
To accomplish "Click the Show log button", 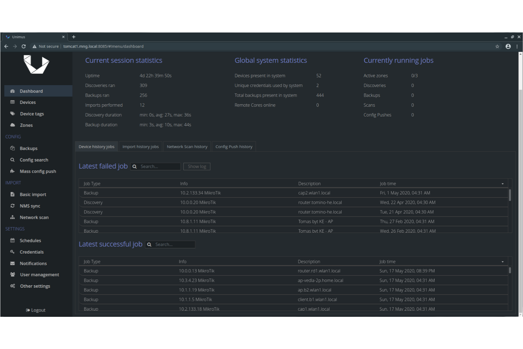I will tap(197, 167).
